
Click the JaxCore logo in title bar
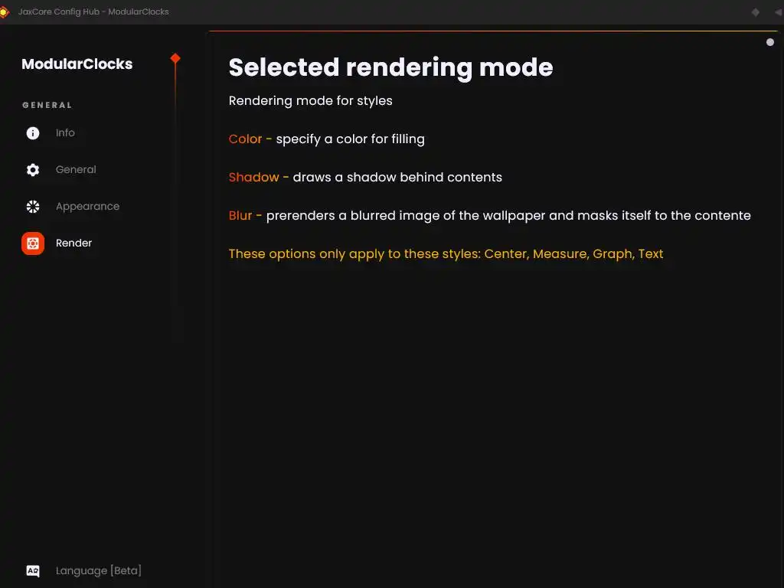point(4,11)
